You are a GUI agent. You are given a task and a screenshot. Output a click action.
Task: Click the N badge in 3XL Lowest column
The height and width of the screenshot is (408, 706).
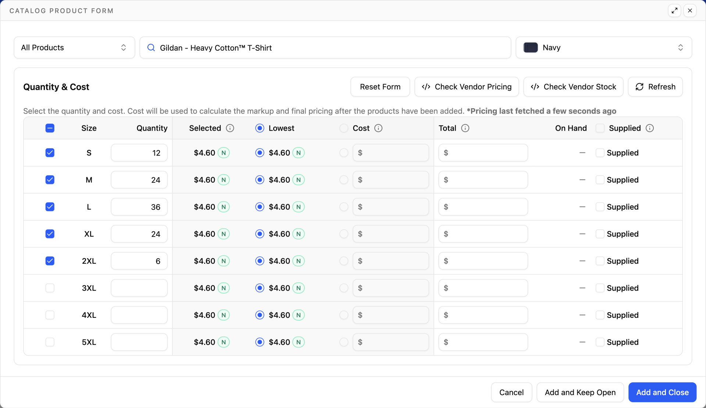[x=299, y=288]
